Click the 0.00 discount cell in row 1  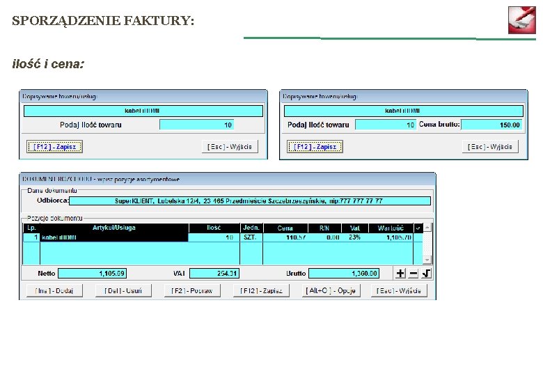pos(324,237)
